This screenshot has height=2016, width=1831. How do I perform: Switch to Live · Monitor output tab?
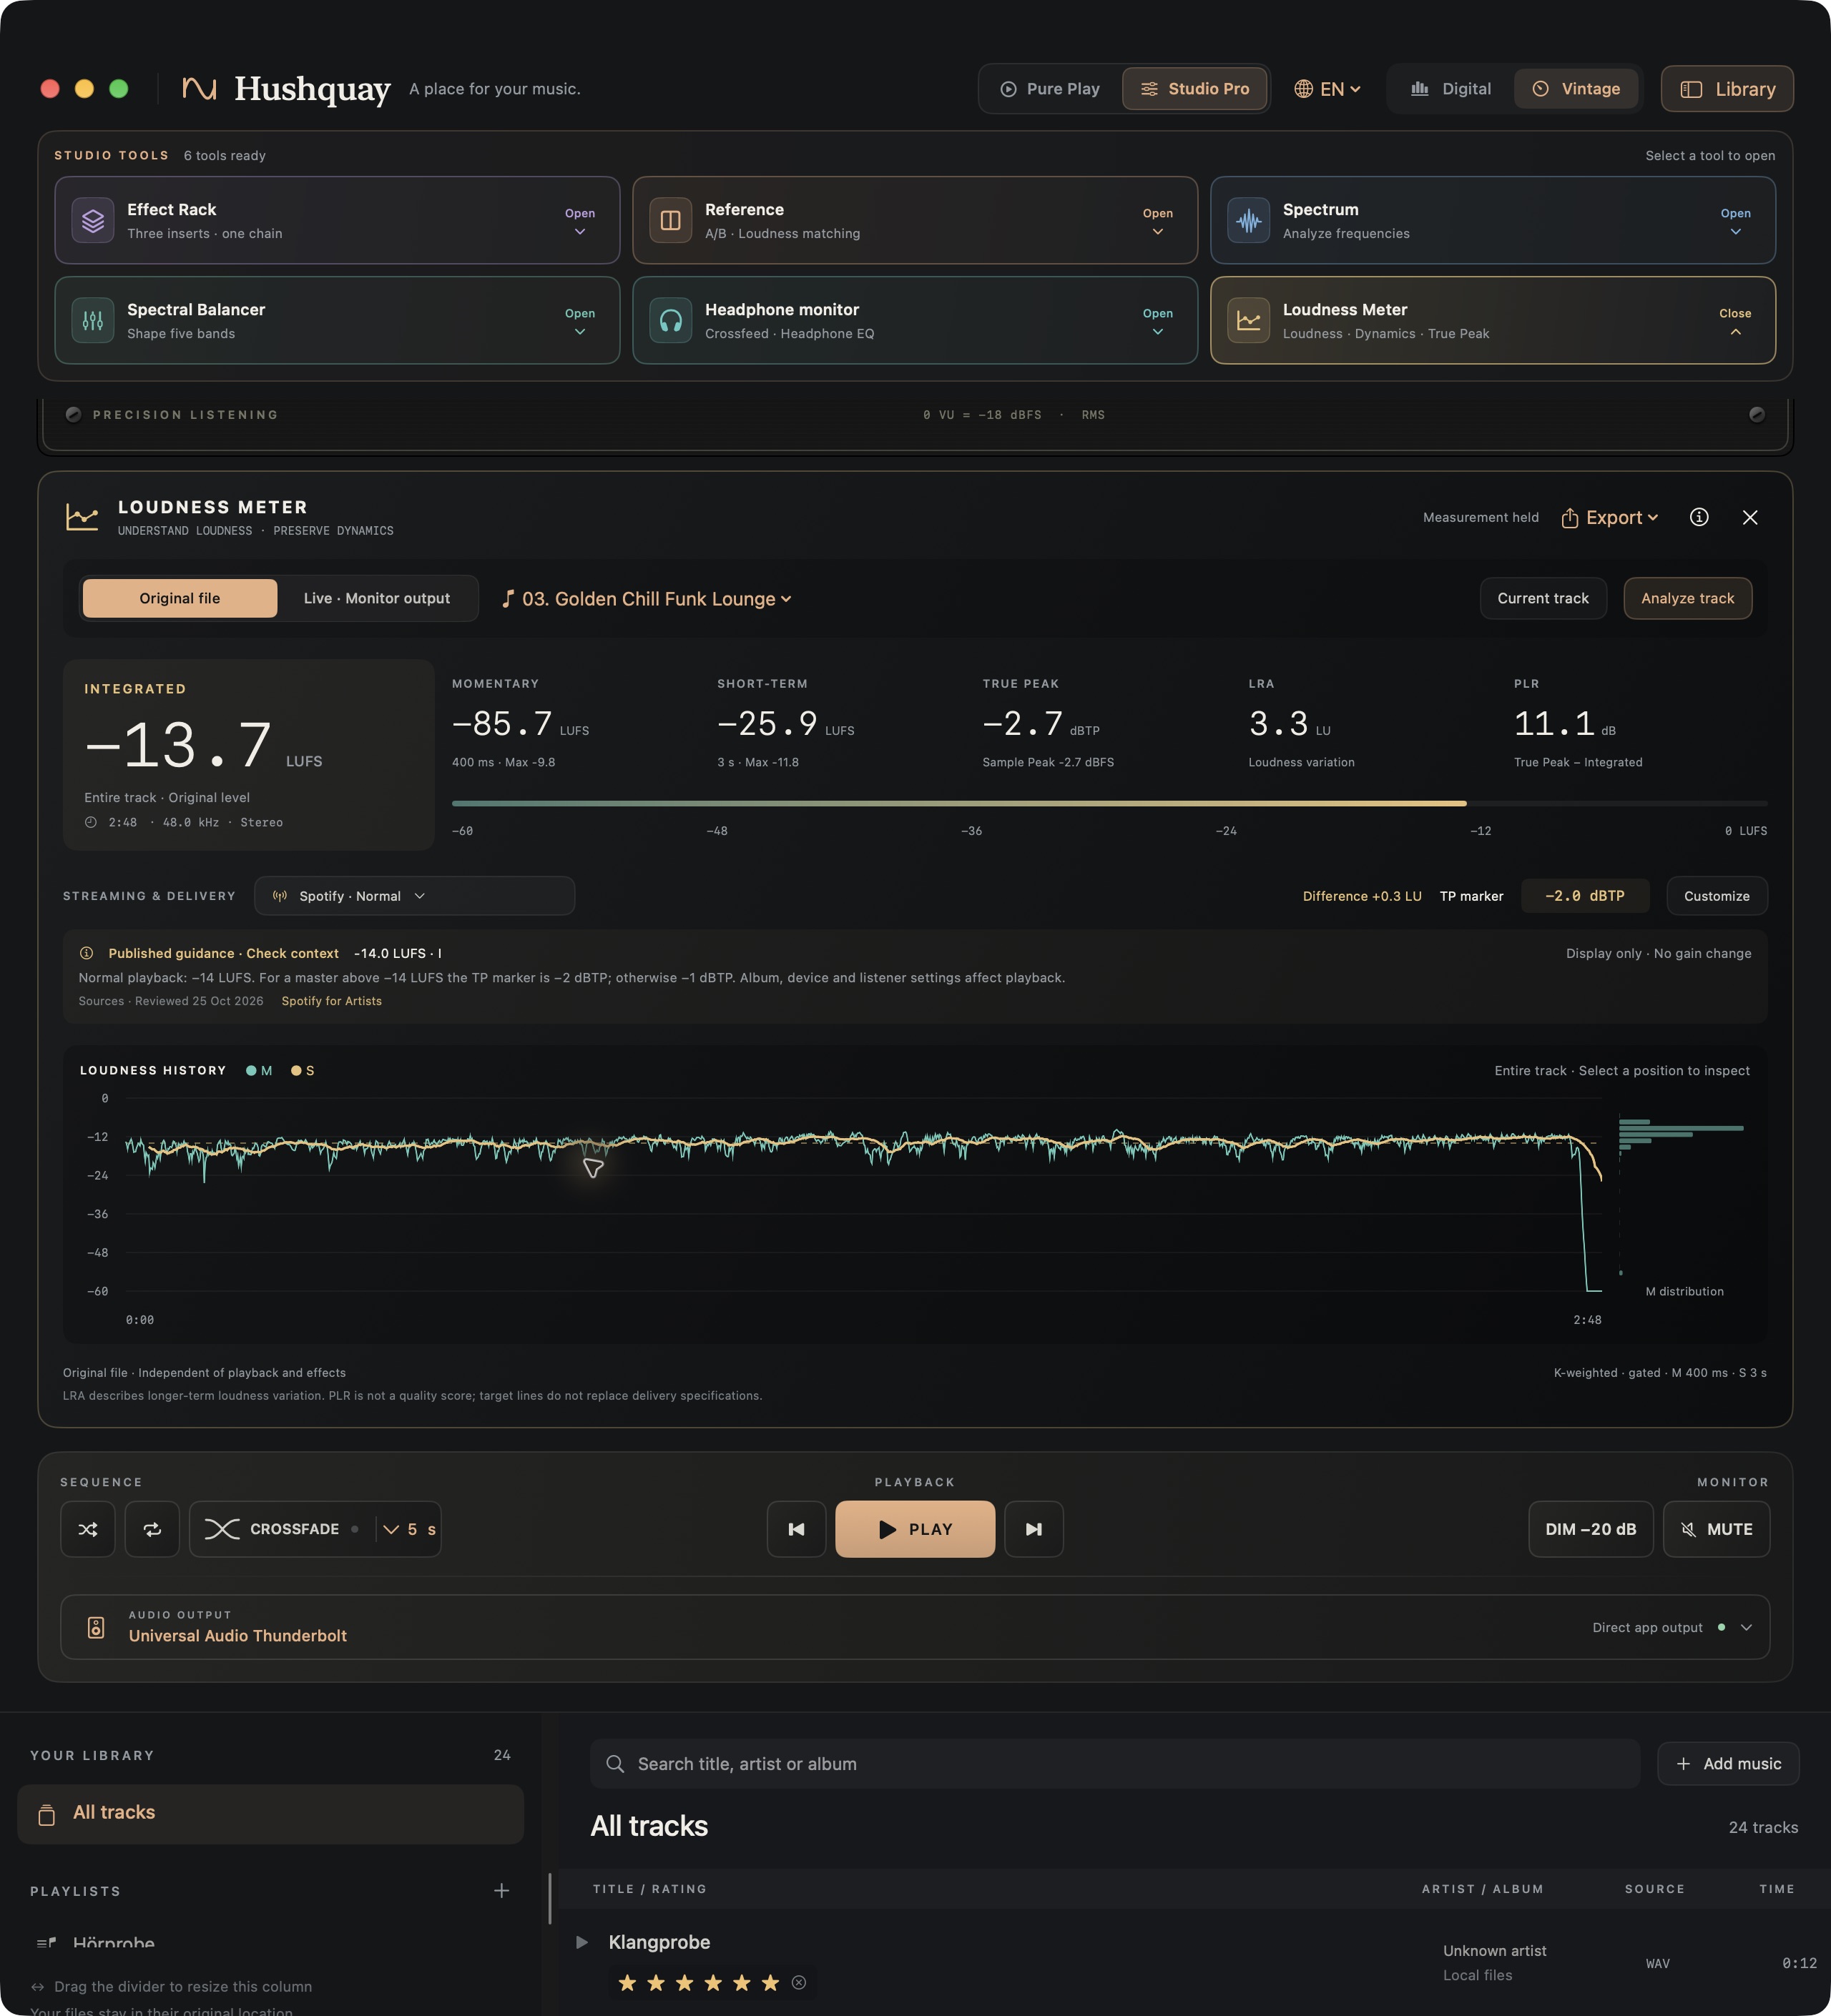tap(377, 598)
